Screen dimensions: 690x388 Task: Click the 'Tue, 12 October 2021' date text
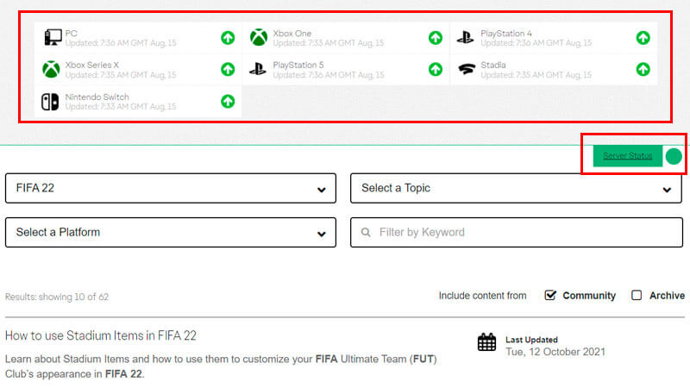[555, 352]
